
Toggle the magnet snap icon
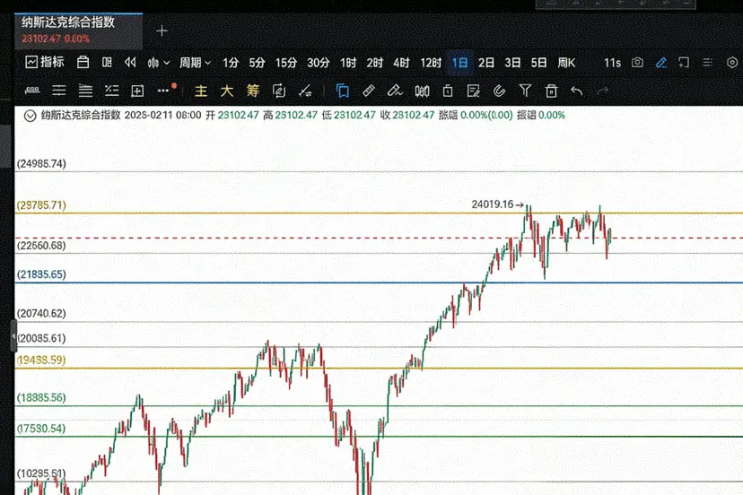coord(499,91)
